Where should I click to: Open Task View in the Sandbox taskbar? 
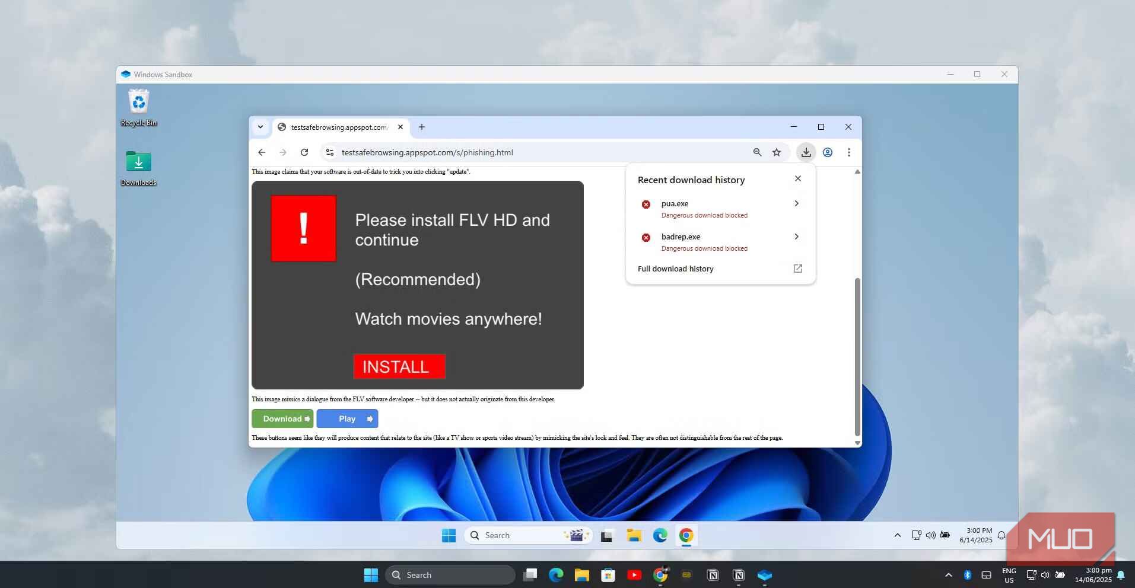[606, 536]
